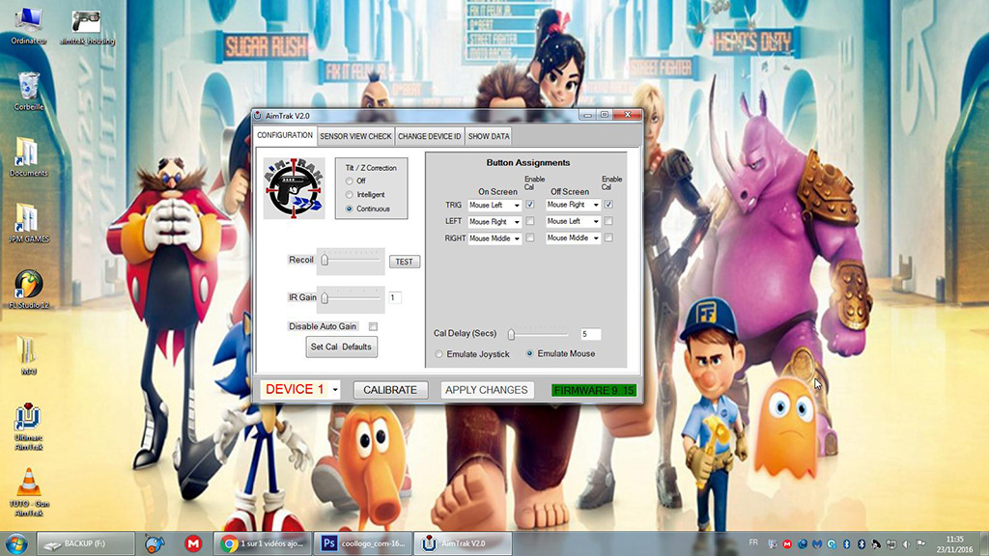Viewport: 989px width, 556px height.
Task: Select the JPM GAMES folder icon
Action: coord(28,223)
